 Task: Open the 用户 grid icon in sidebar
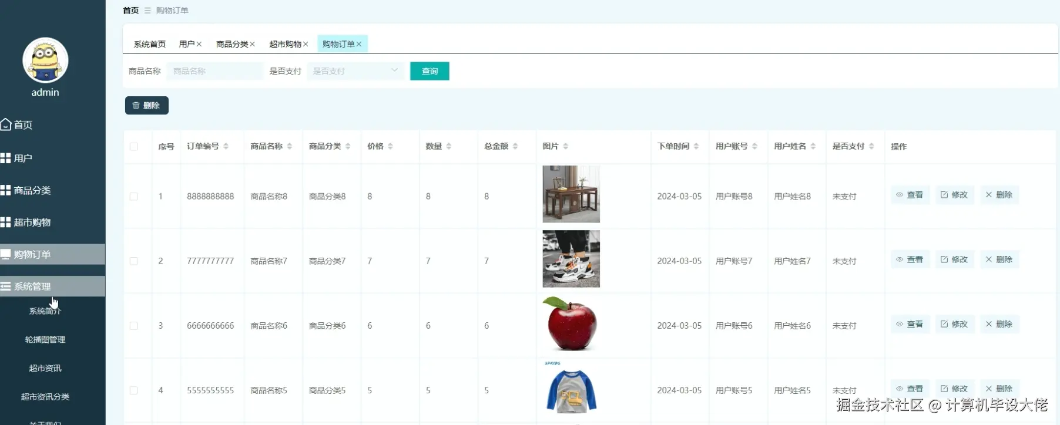pos(6,158)
